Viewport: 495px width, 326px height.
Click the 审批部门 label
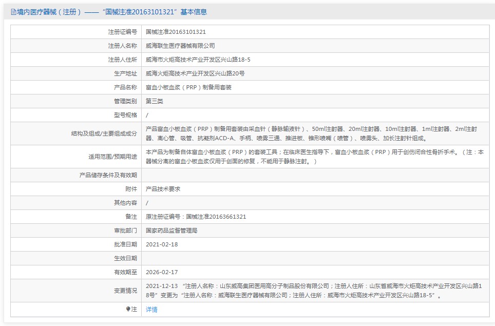(125, 231)
